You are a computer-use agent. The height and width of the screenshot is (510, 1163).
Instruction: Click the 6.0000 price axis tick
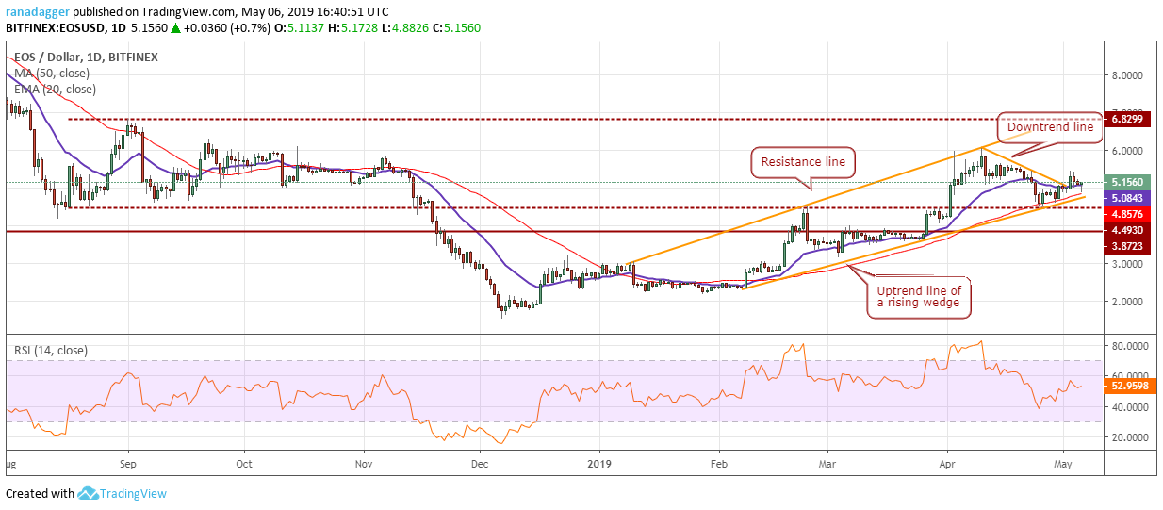pyautogui.click(x=1130, y=151)
